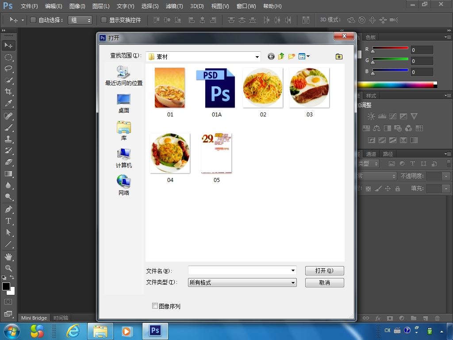453x340 pixels.
Task: Open the 填充 fill dropdown
Action: point(446,189)
